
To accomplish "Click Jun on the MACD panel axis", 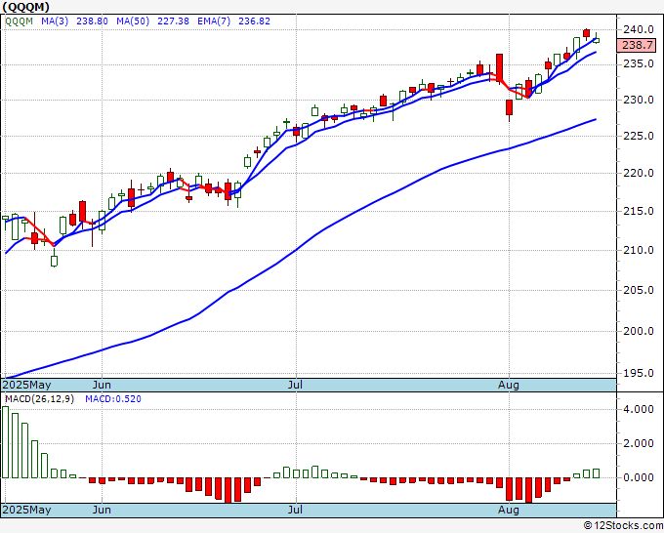I will (102, 510).
